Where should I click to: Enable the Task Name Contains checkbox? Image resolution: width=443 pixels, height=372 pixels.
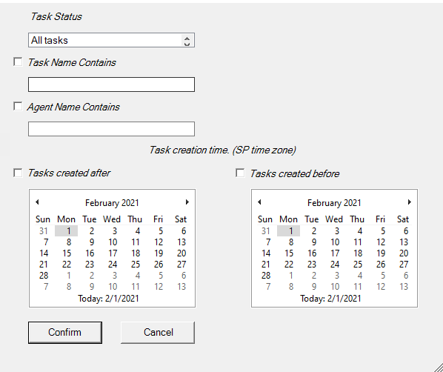click(x=18, y=62)
